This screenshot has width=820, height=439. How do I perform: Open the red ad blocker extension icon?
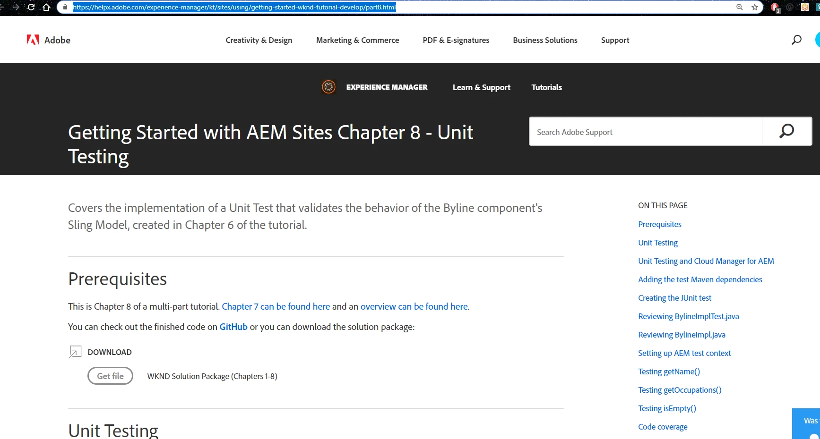775,8
